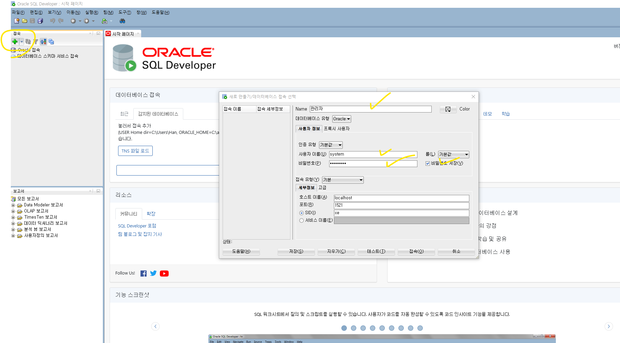Click the Name input field
620x343 pixels.
pyautogui.click(x=371, y=109)
